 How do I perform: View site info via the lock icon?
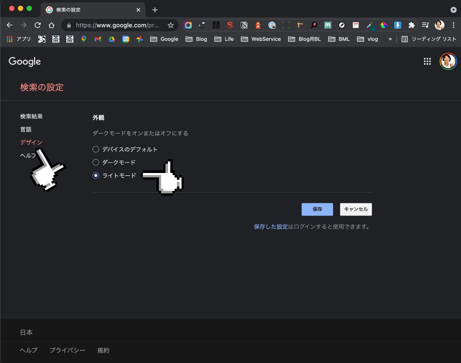[x=69, y=25]
